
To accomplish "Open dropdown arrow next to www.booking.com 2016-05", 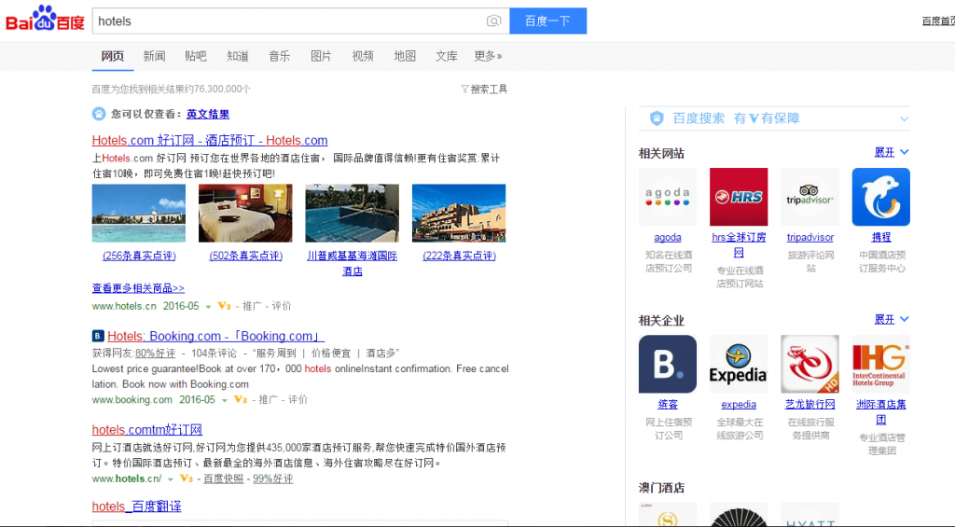I will point(225,400).
